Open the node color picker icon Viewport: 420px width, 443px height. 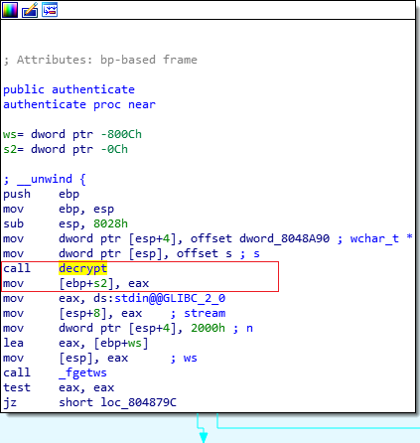point(10,10)
